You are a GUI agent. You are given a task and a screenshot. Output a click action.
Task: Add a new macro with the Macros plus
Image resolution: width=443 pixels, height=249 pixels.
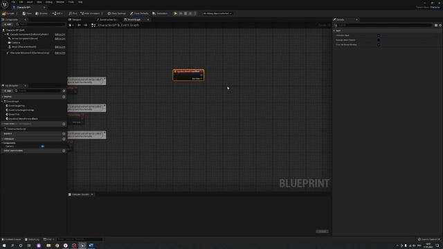point(64,133)
